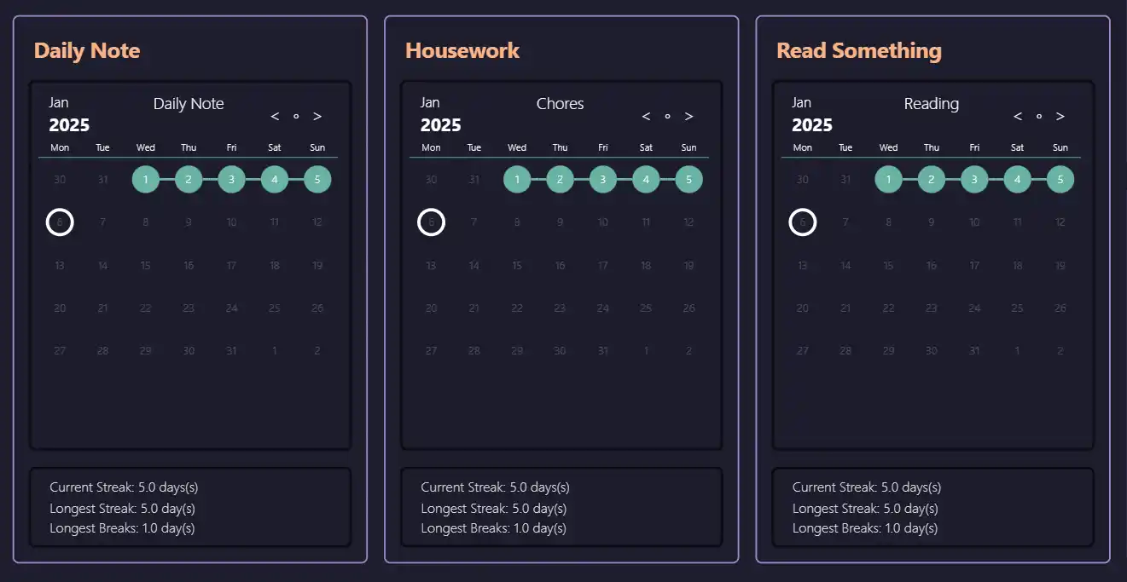
Task: Mark January 15 in Chores calendar
Action: point(517,265)
